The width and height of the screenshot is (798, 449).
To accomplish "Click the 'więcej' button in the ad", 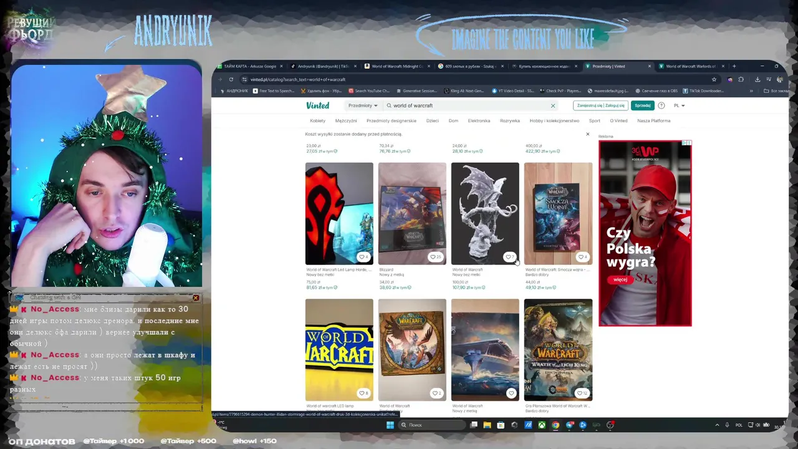I will [x=620, y=279].
